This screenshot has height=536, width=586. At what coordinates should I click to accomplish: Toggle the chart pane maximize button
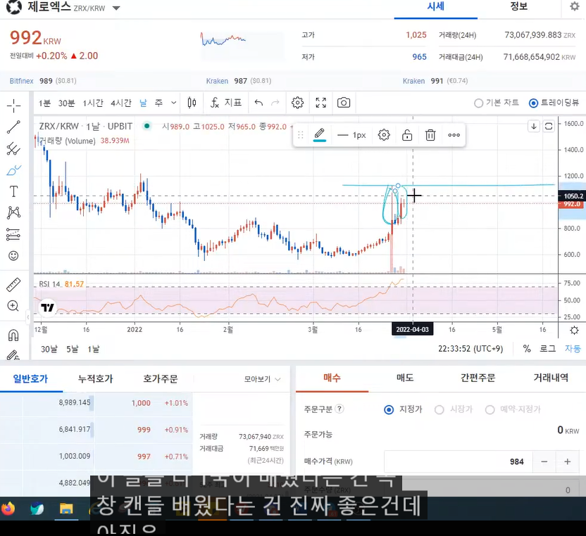(x=549, y=126)
